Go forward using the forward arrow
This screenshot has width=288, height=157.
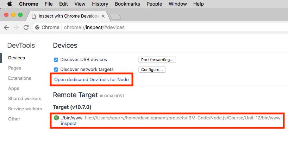pos(16,27)
